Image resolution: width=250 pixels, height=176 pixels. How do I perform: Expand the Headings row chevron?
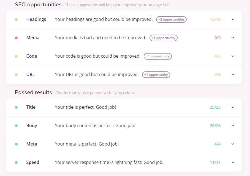coord(233,19)
